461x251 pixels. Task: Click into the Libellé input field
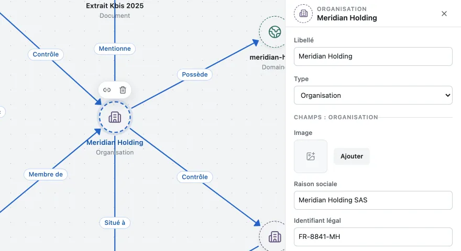373,56
